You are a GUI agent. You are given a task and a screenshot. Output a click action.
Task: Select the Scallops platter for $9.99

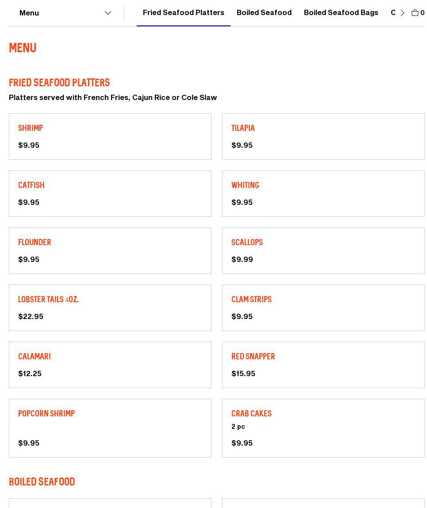323,250
